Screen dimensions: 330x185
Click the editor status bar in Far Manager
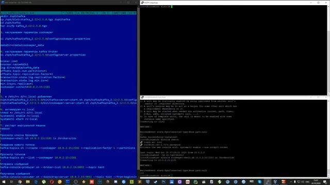[69, 13]
